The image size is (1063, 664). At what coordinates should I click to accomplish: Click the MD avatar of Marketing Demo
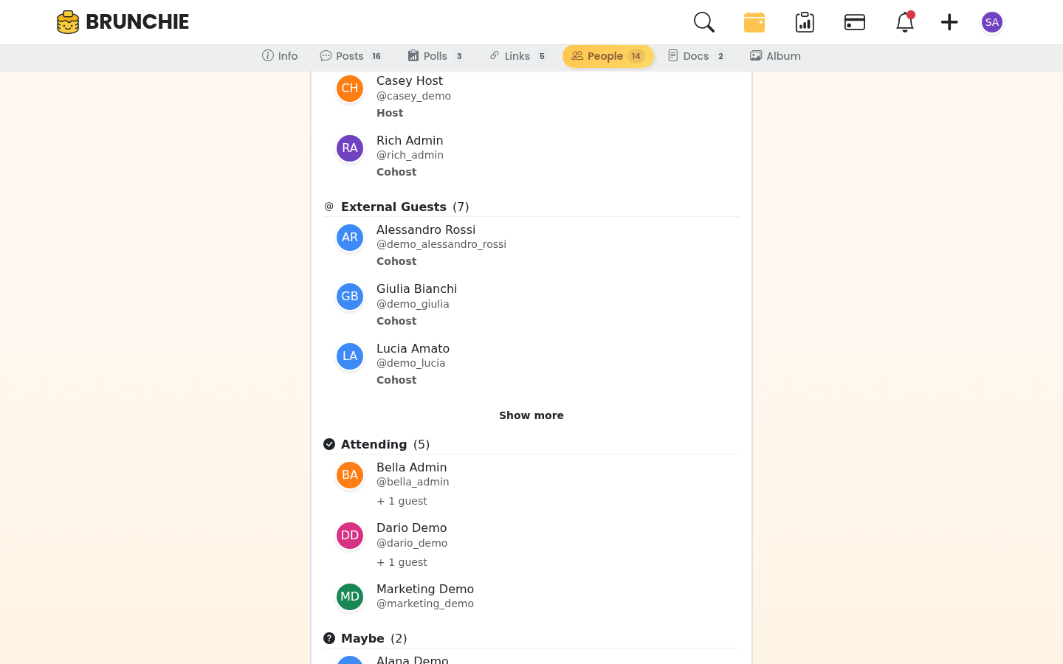(350, 597)
